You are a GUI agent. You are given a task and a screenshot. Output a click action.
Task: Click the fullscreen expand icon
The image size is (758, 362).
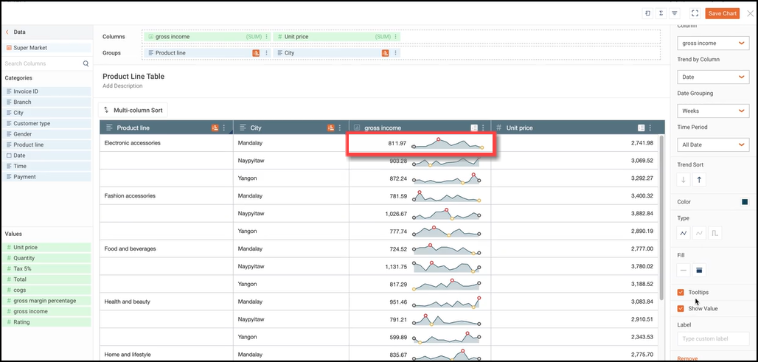(x=695, y=13)
